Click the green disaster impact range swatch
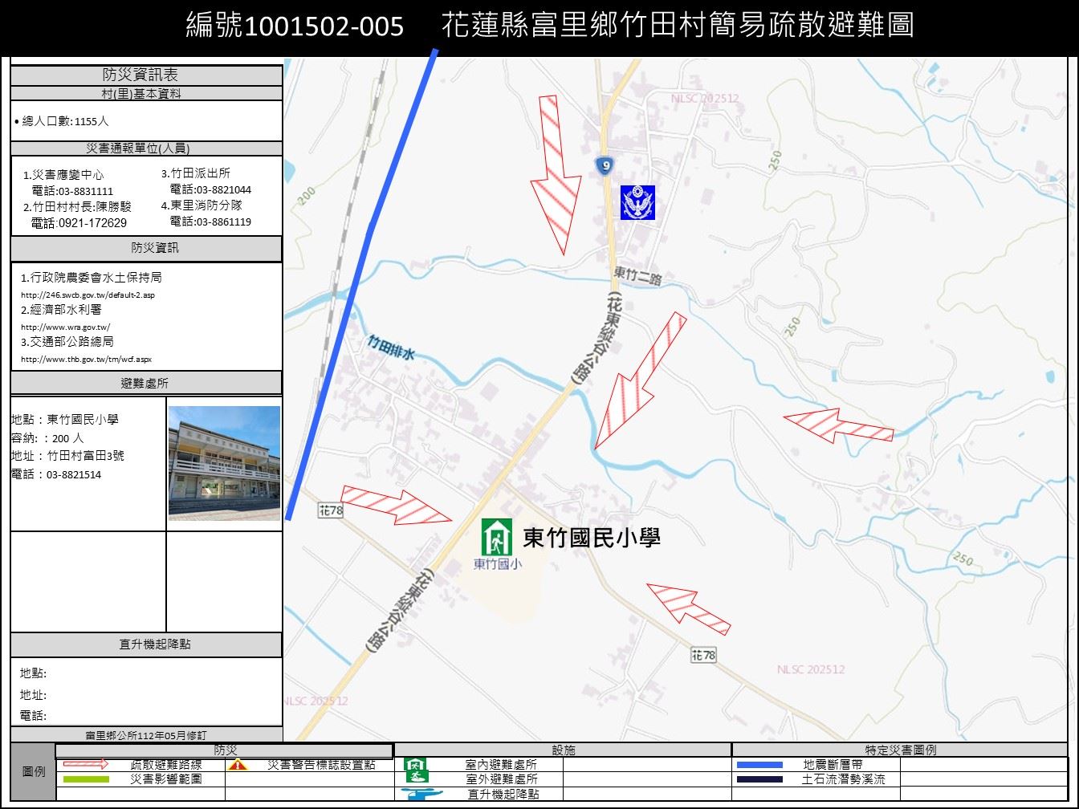Image resolution: width=1079 pixels, height=809 pixels. [x=86, y=779]
